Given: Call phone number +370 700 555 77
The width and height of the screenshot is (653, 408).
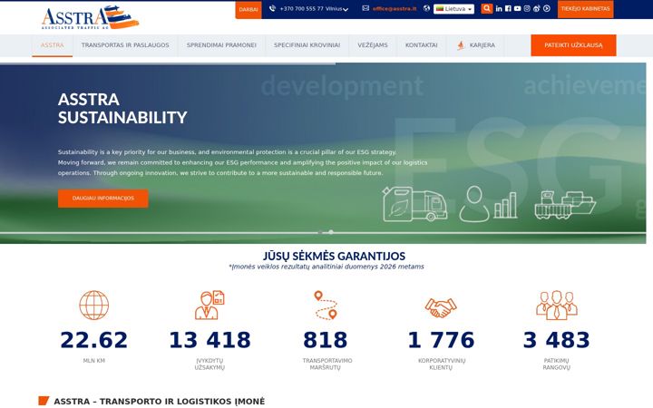Looking at the screenshot, I should tap(301, 9).
